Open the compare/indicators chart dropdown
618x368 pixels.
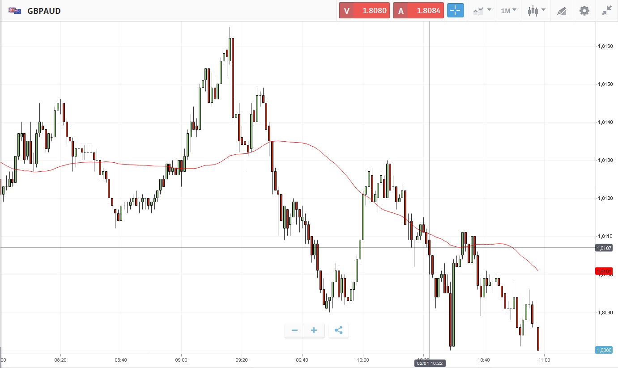pyautogui.click(x=482, y=11)
